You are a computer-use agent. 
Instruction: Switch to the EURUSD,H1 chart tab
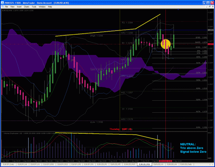[x=158, y=164]
